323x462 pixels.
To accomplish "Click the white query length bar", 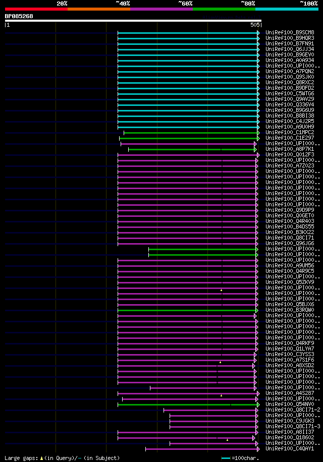I will pos(133,21).
